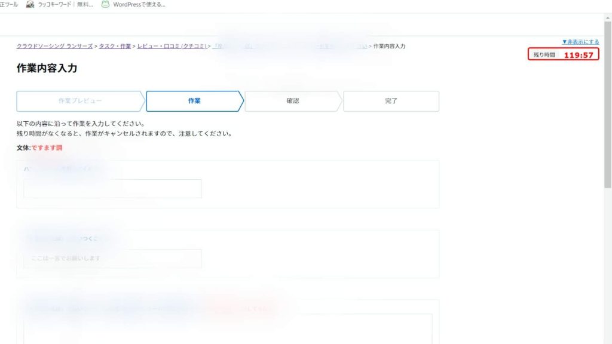Viewport: 612px width, 344px height.
Task: Go to クラウドソーシング ランサーズ breadcrumb link
Action: [54, 46]
